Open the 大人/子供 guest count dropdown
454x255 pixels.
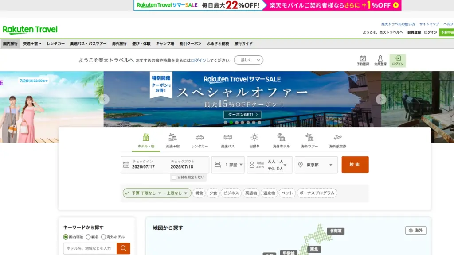[270, 165]
